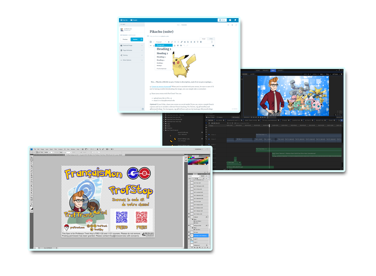The image size is (376, 276).
Task: Click play button under HitFilm viewer
Action: (x=265, y=117)
